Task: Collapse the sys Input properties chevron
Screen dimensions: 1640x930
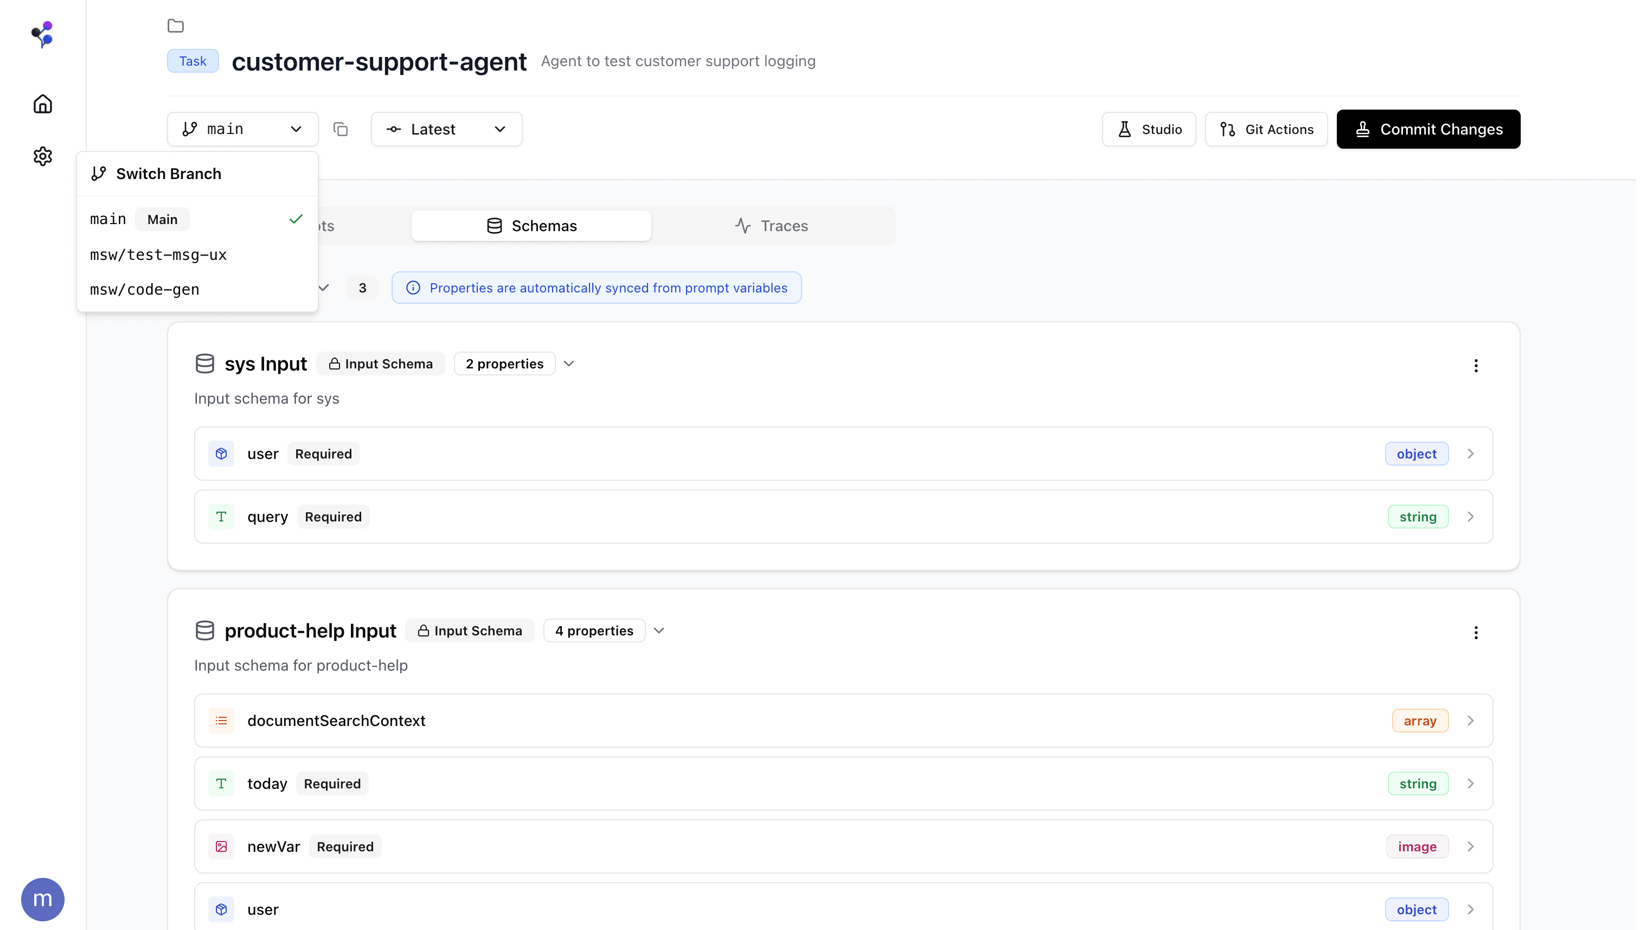Action: tap(569, 363)
